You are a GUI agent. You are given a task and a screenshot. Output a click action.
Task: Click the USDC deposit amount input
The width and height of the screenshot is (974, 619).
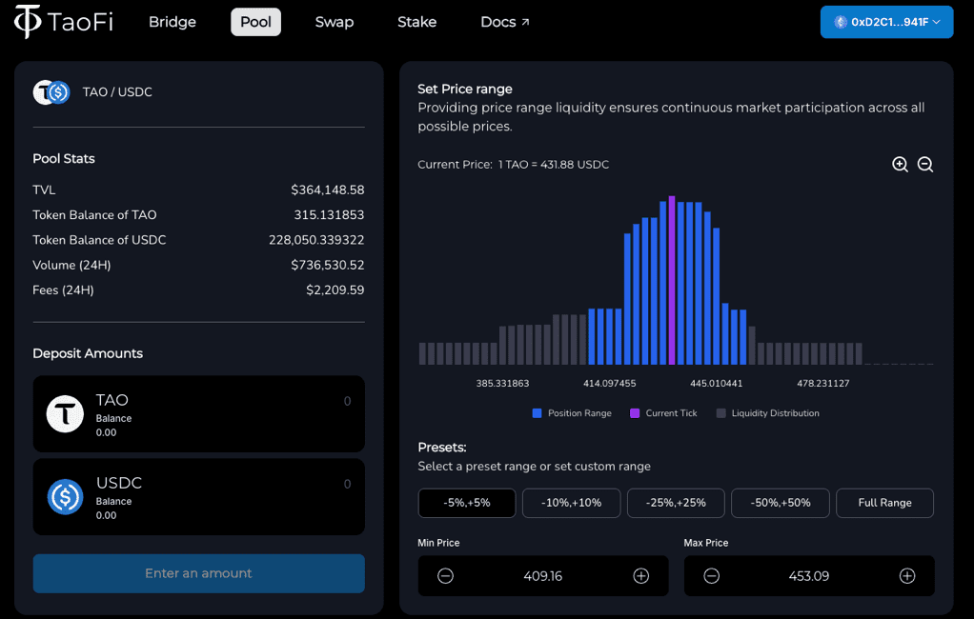347,484
